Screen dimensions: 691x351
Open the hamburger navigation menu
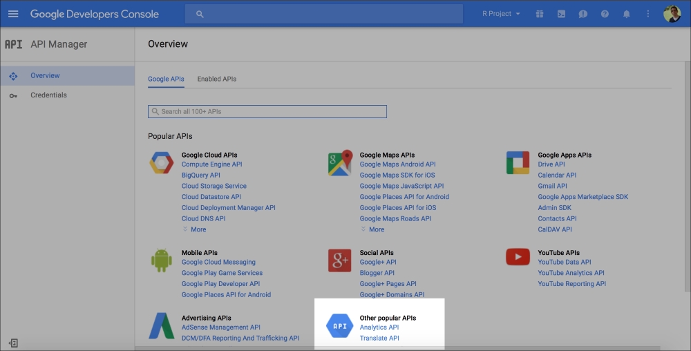tap(13, 14)
